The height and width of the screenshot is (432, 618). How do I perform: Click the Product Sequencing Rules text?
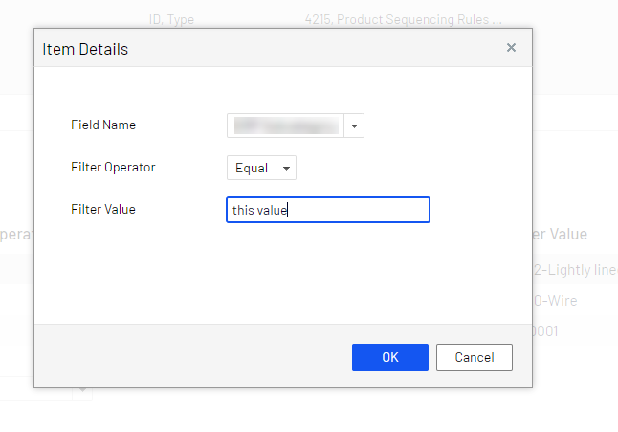coord(403,18)
